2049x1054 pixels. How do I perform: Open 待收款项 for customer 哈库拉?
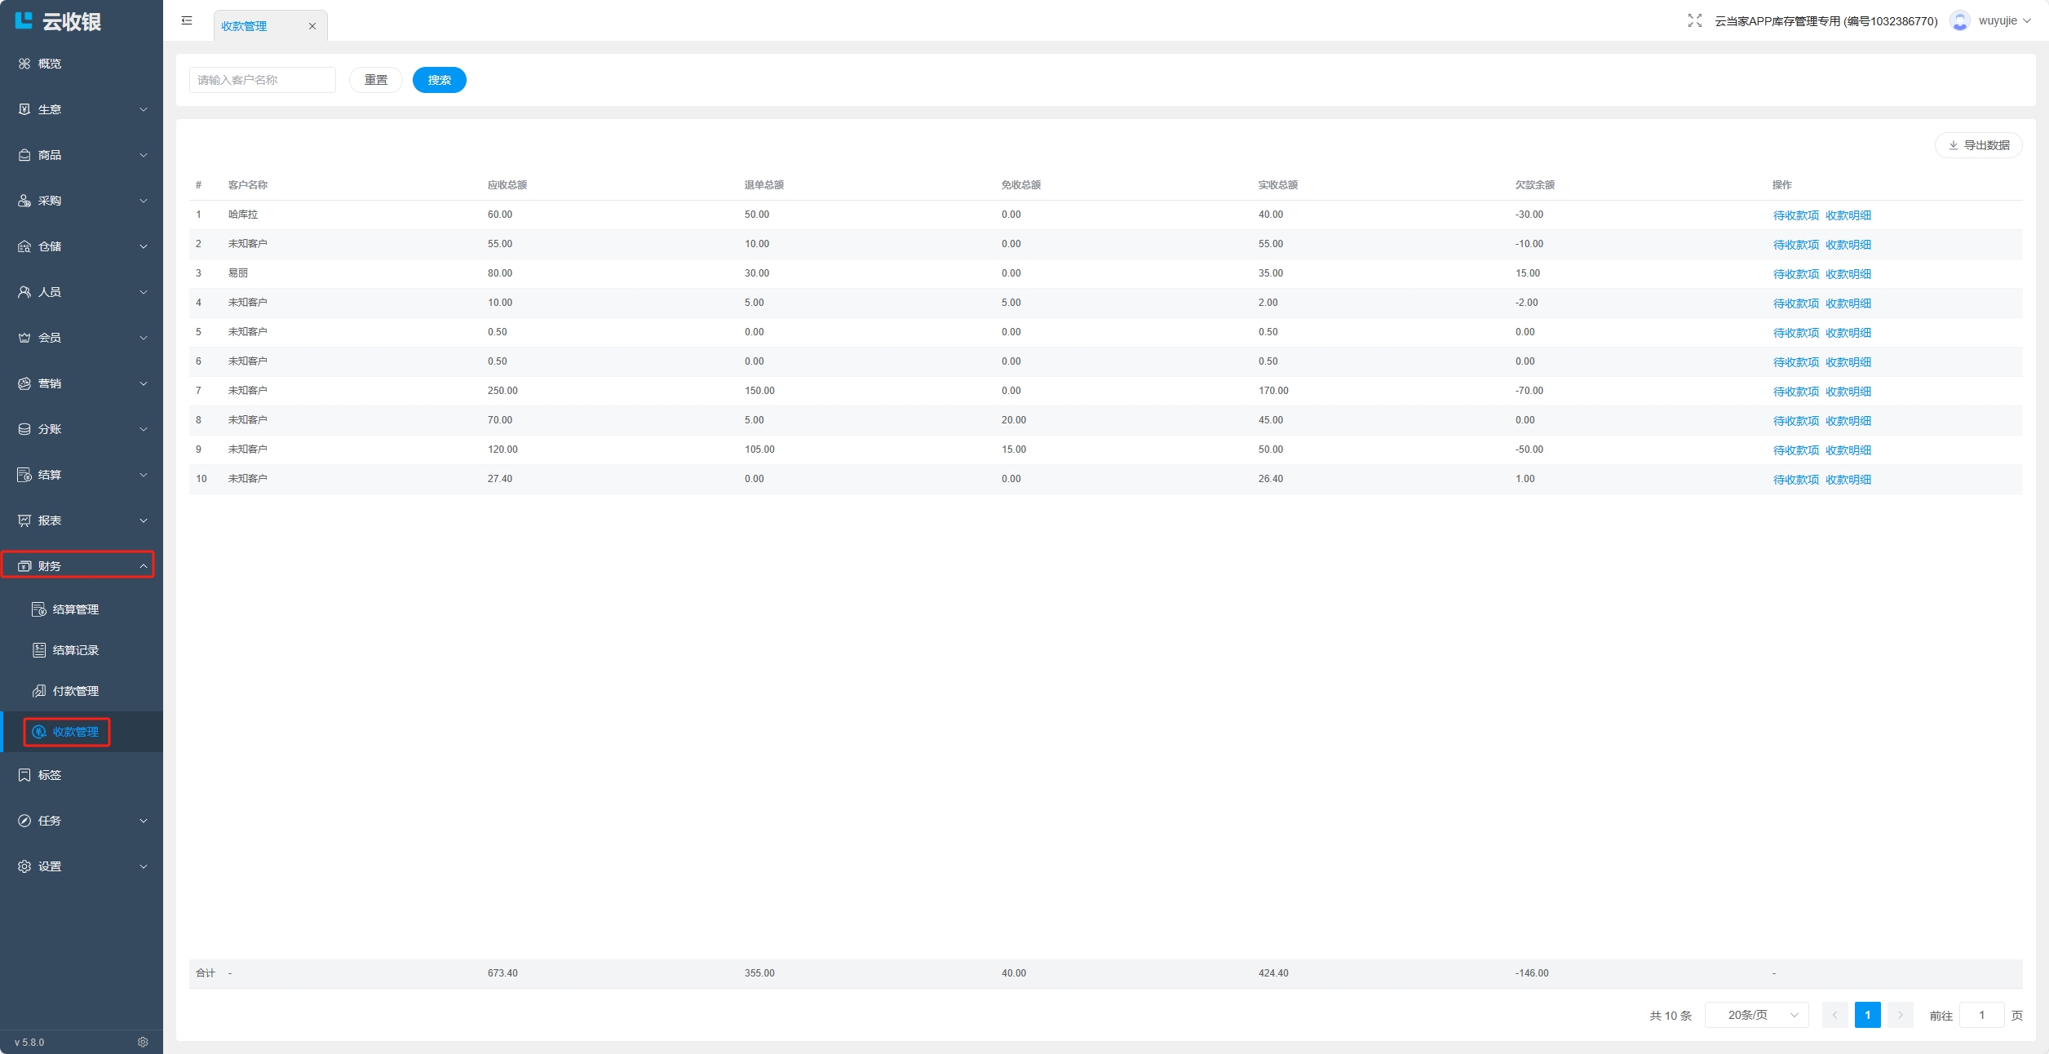tap(1795, 215)
